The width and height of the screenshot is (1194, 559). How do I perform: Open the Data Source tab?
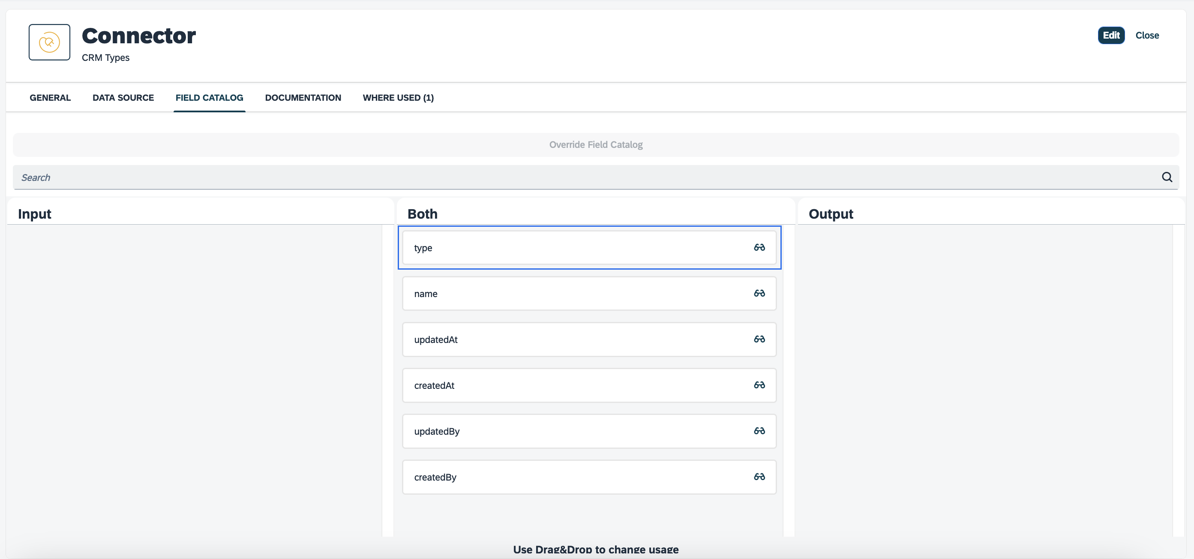[123, 98]
